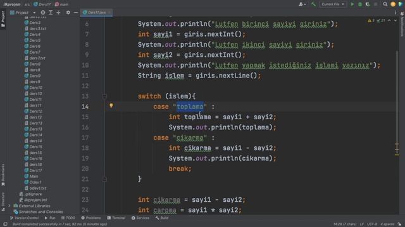Screen dimensions: 405x227
Task: Click the Ders17 class breadcrumb
Action: click(42, 4)
